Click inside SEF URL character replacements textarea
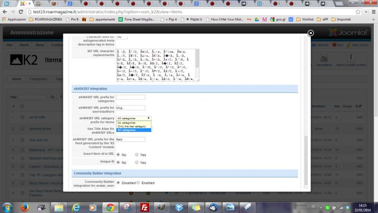This screenshot has height=213, width=378. [156, 65]
